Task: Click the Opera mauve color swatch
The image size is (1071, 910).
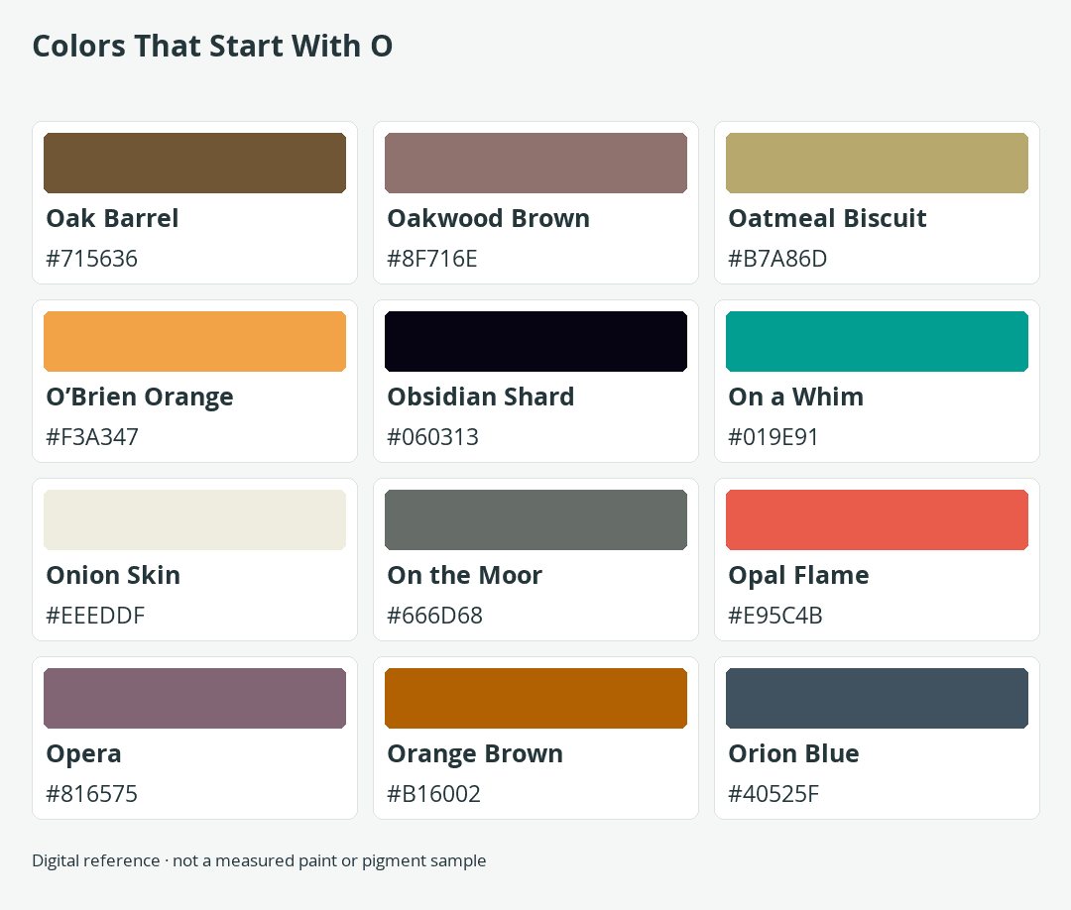Action: click(194, 699)
